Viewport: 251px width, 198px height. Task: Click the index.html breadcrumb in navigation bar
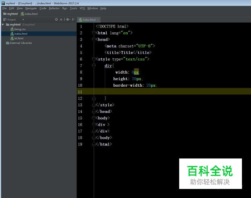pos(29,14)
